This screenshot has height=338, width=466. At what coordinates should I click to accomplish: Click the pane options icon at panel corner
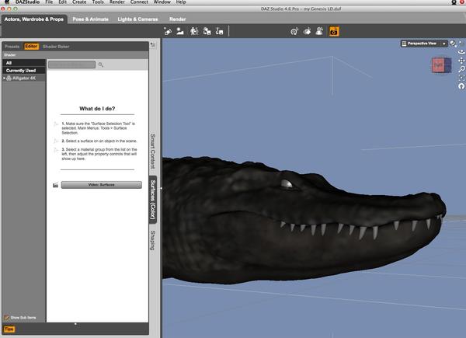tap(153, 45)
